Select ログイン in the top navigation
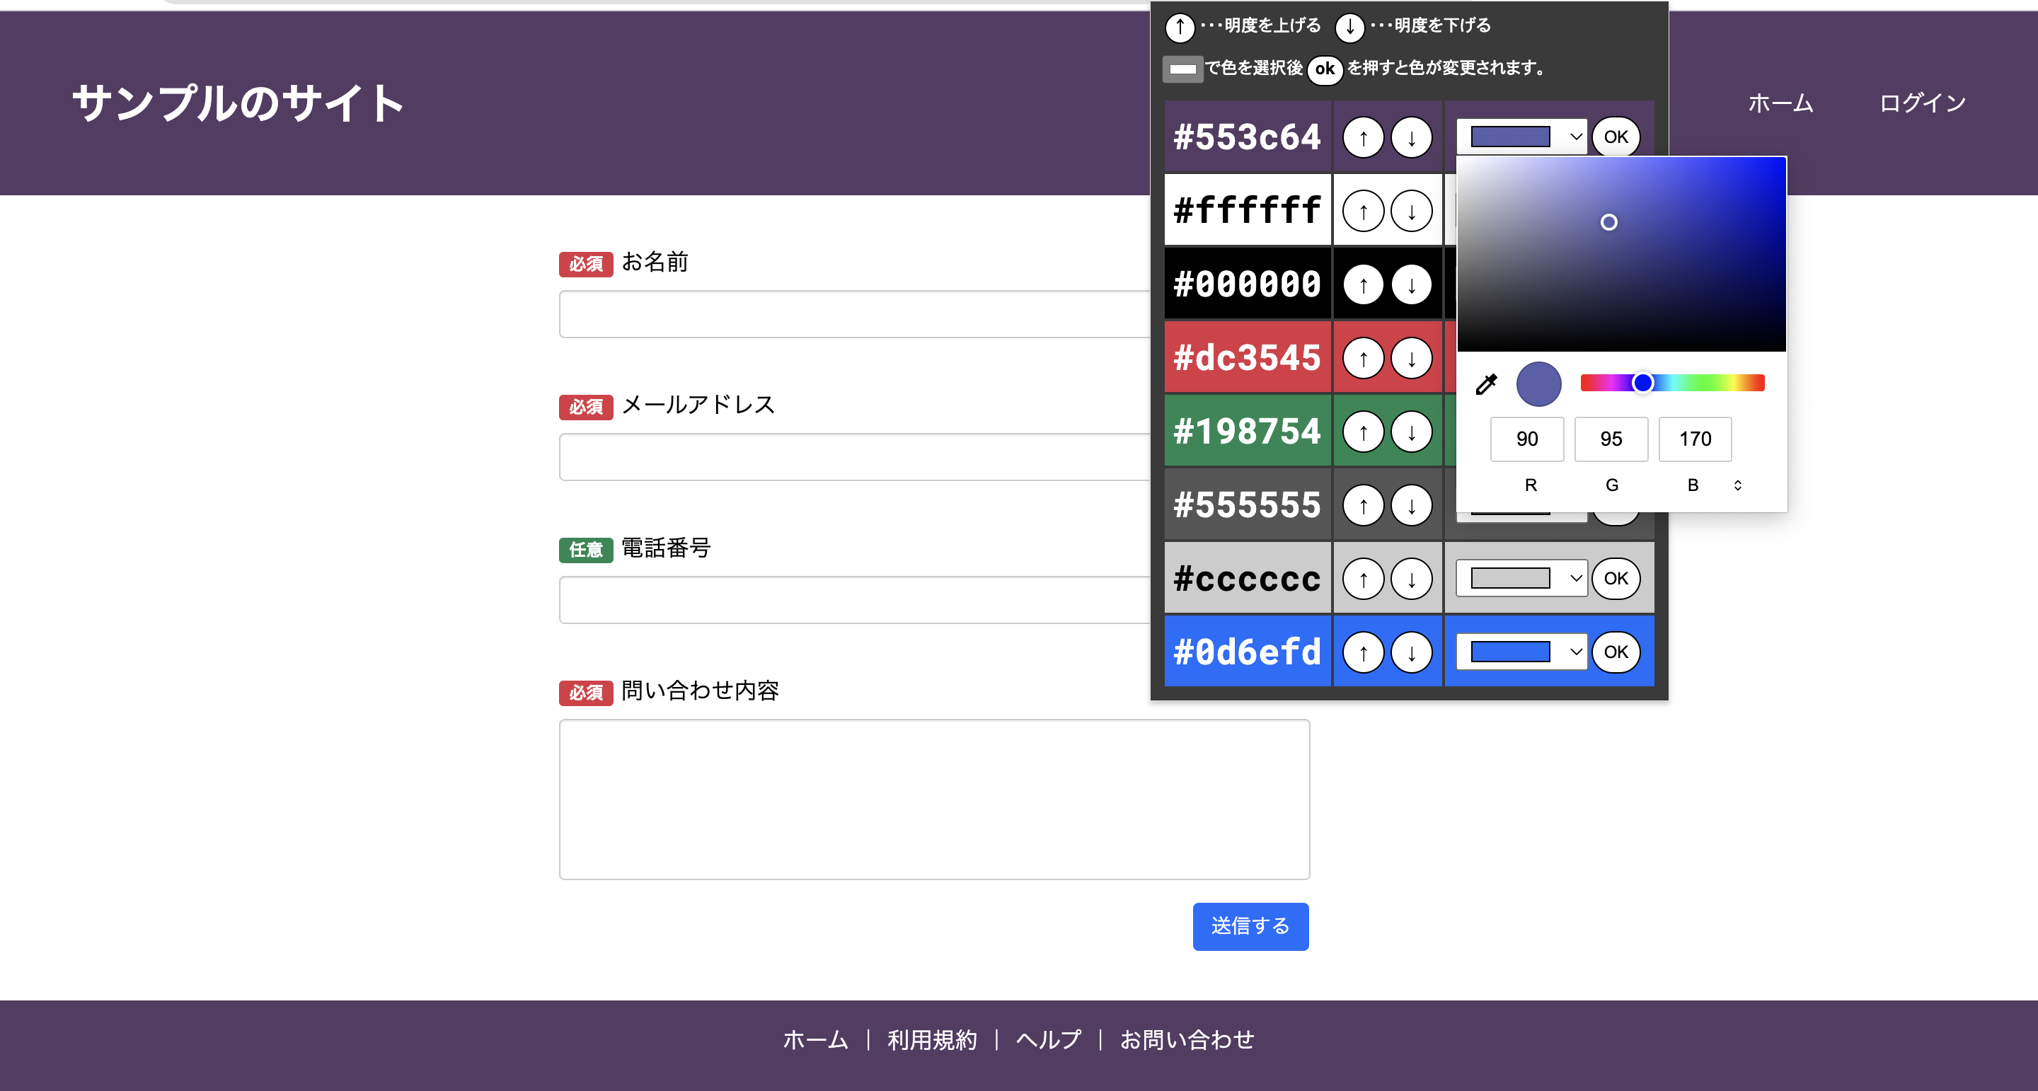Viewport: 2038px width, 1091px height. (1924, 101)
